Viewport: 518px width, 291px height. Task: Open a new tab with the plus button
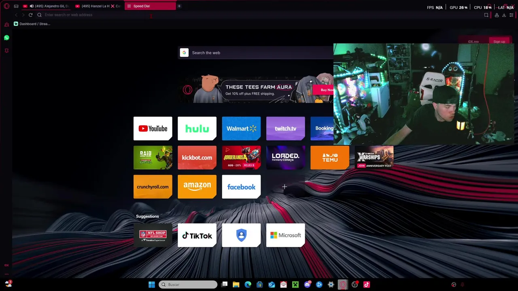[x=179, y=6]
